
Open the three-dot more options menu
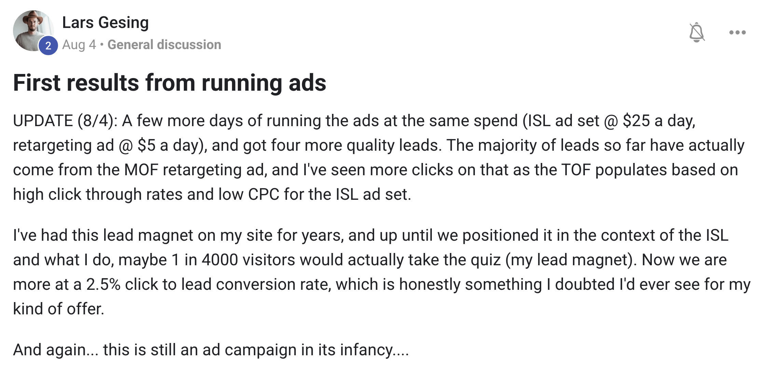coord(737,32)
